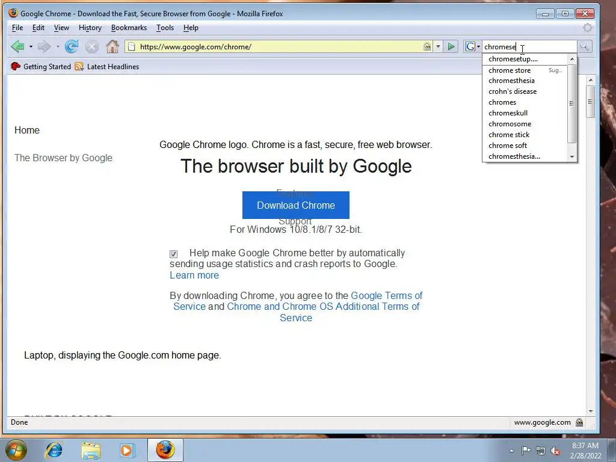Screen dimensions: 616x462
Task: Open the View menu
Action: tap(61, 28)
